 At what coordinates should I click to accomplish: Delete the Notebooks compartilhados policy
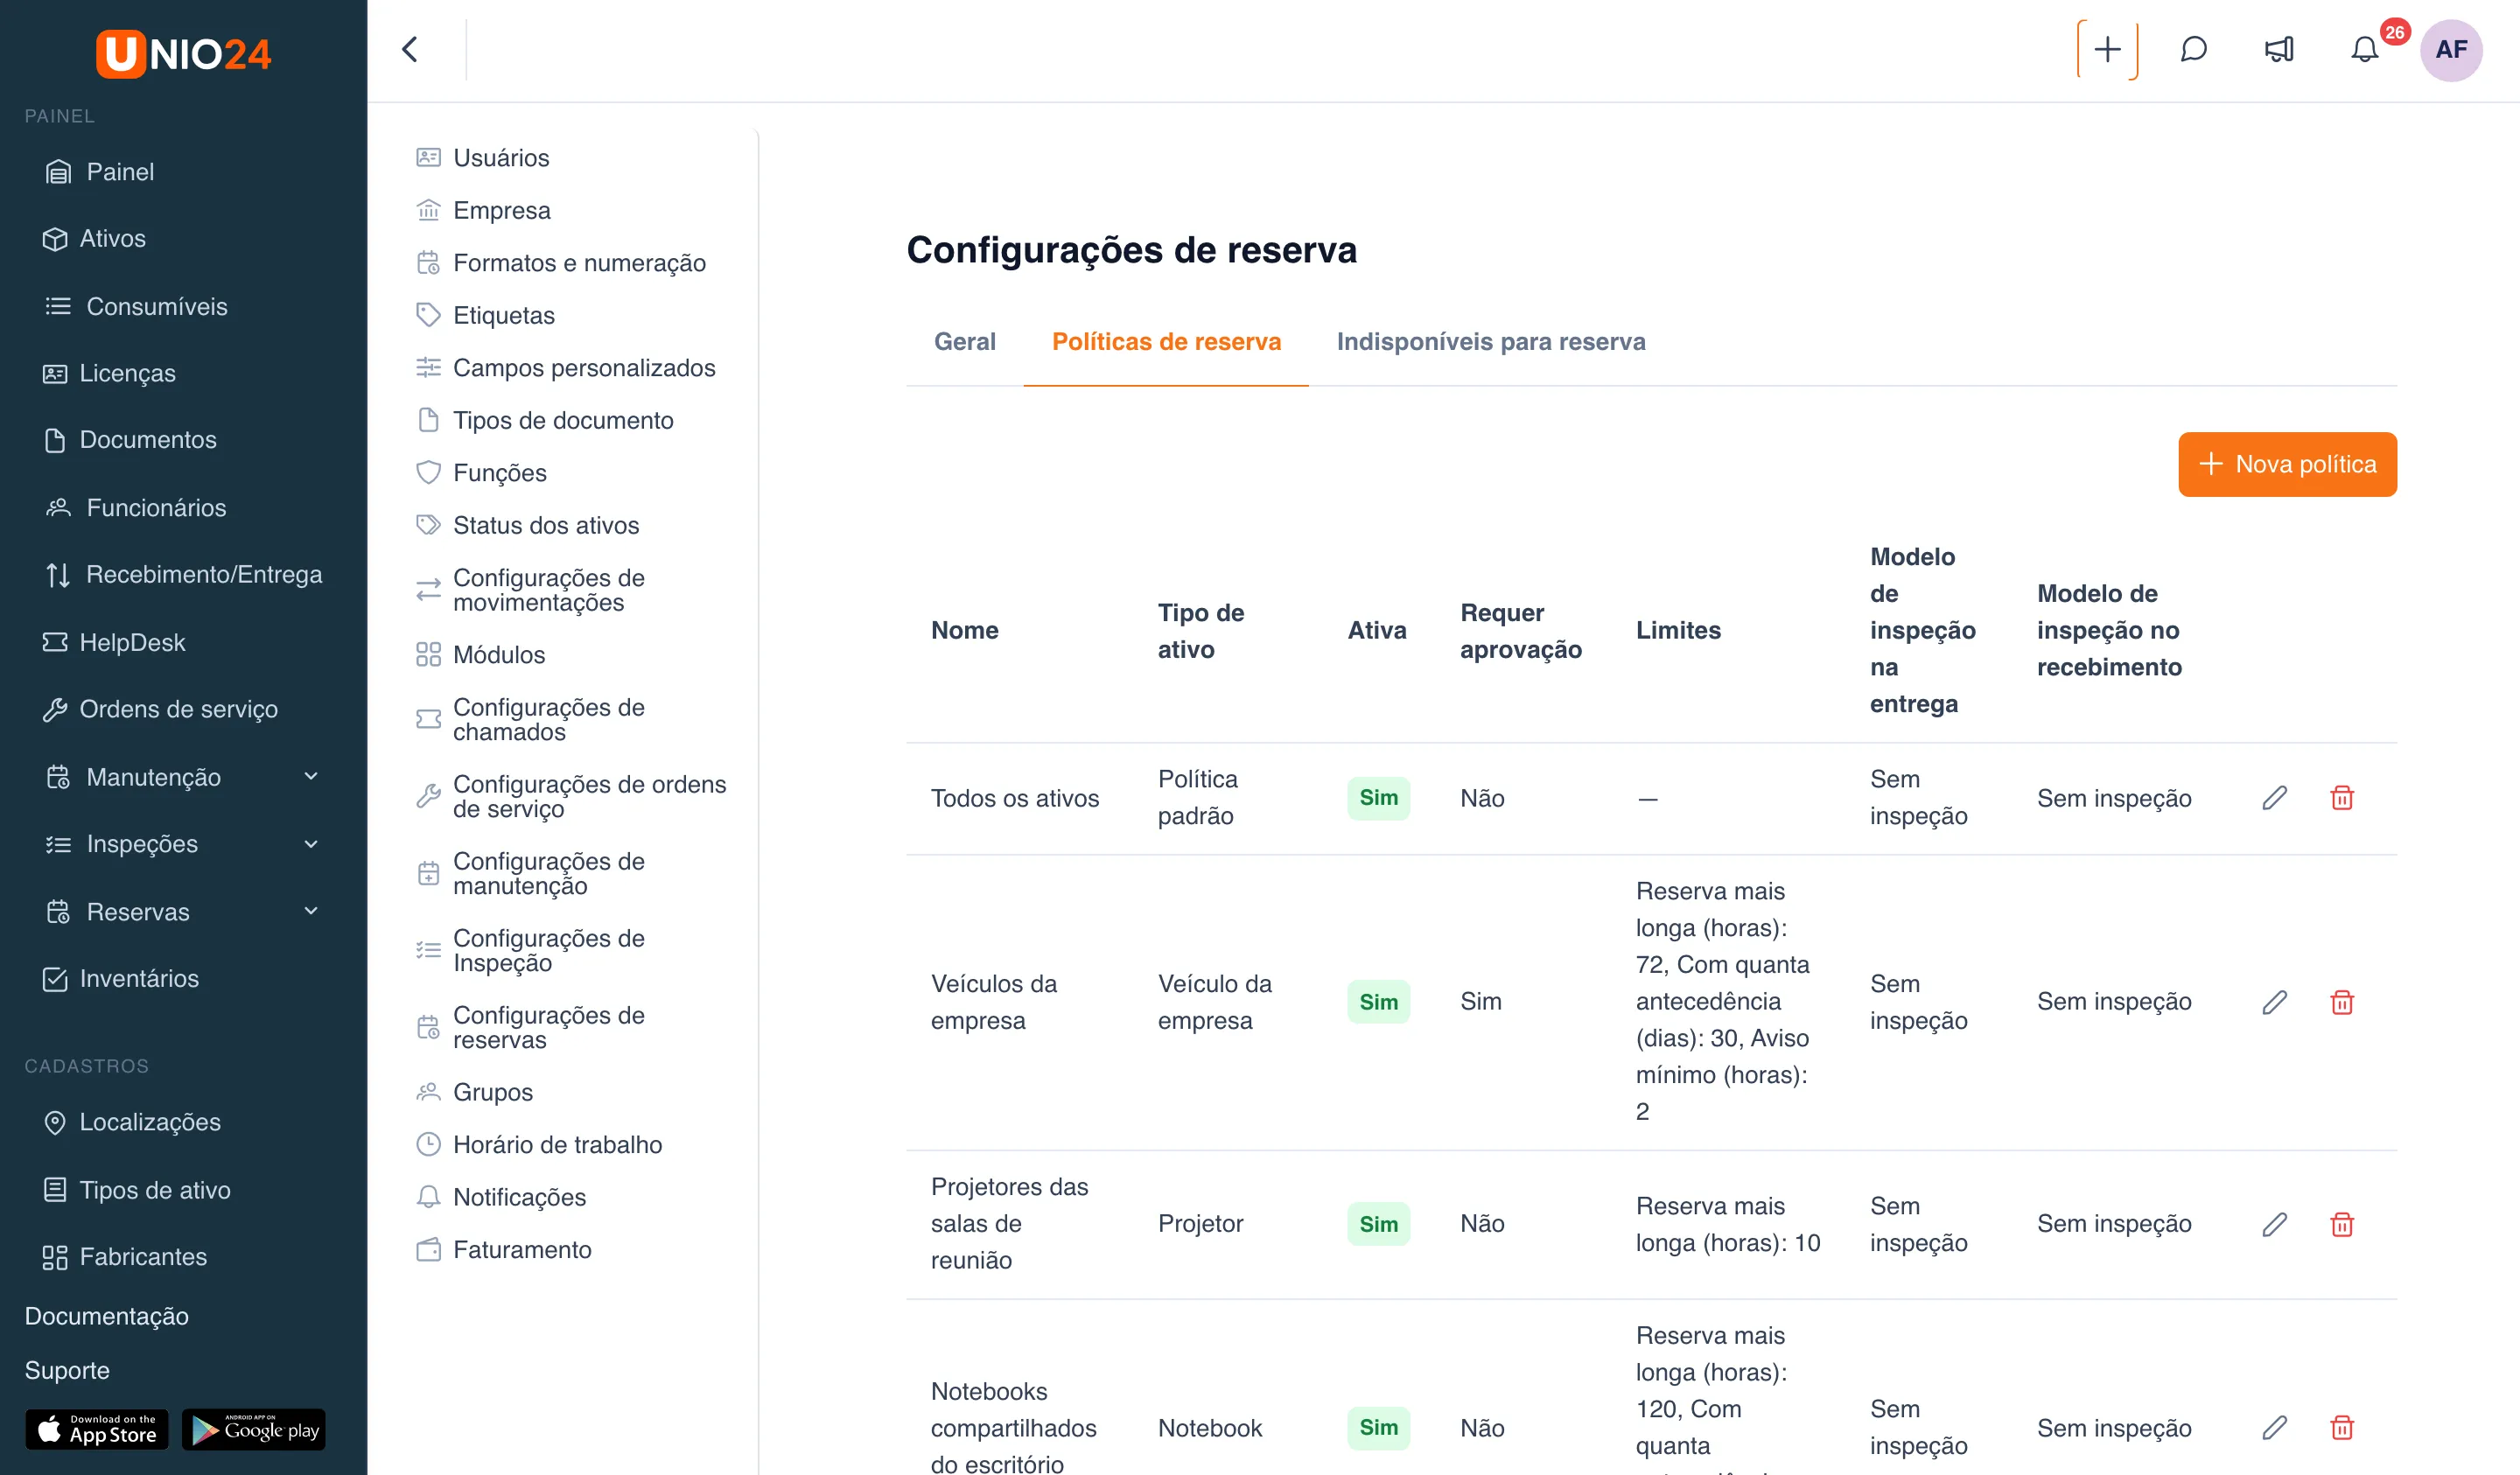click(x=2342, y=1427)
